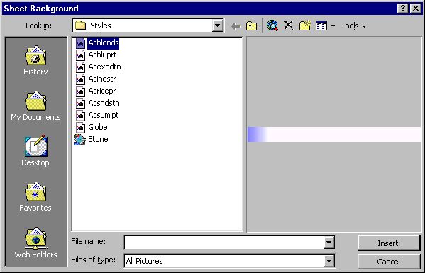Screen dimensions: 425x273
Task: Select the Acexpdtn file
Action: [x=104, y=67]
